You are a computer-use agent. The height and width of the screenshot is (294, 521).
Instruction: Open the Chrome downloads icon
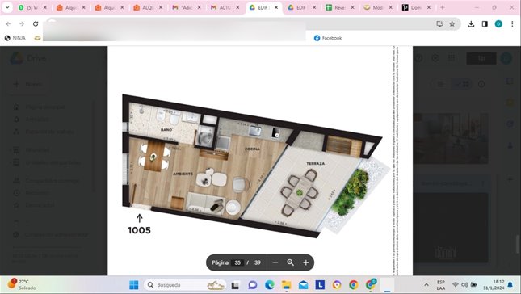coord(471,24)
